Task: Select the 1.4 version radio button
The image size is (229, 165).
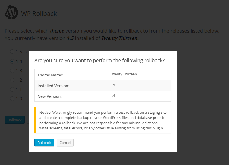Action: (12, 61)
